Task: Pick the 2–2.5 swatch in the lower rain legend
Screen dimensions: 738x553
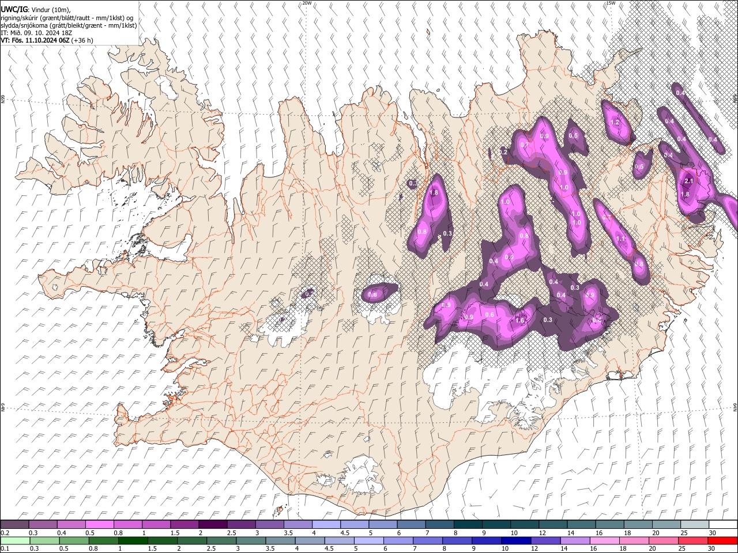Action: click(192, 540)
